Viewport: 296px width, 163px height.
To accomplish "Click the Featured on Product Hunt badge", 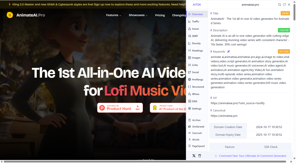I will tap(120, 108).
